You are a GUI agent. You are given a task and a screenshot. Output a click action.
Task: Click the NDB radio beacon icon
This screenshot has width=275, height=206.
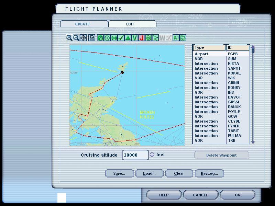coord(114,38)
